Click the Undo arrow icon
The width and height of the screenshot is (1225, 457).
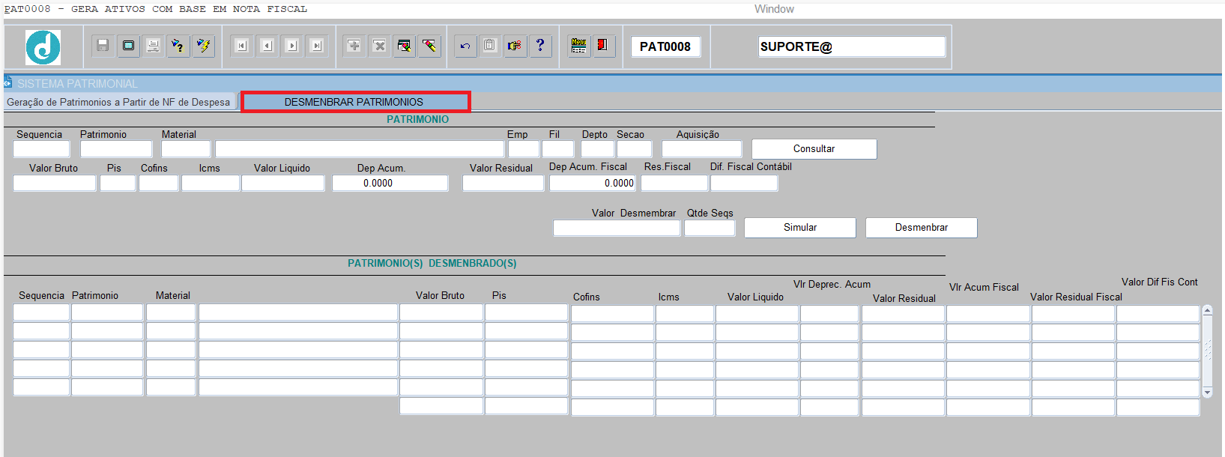pyautogui.click(x=465, y=46)
